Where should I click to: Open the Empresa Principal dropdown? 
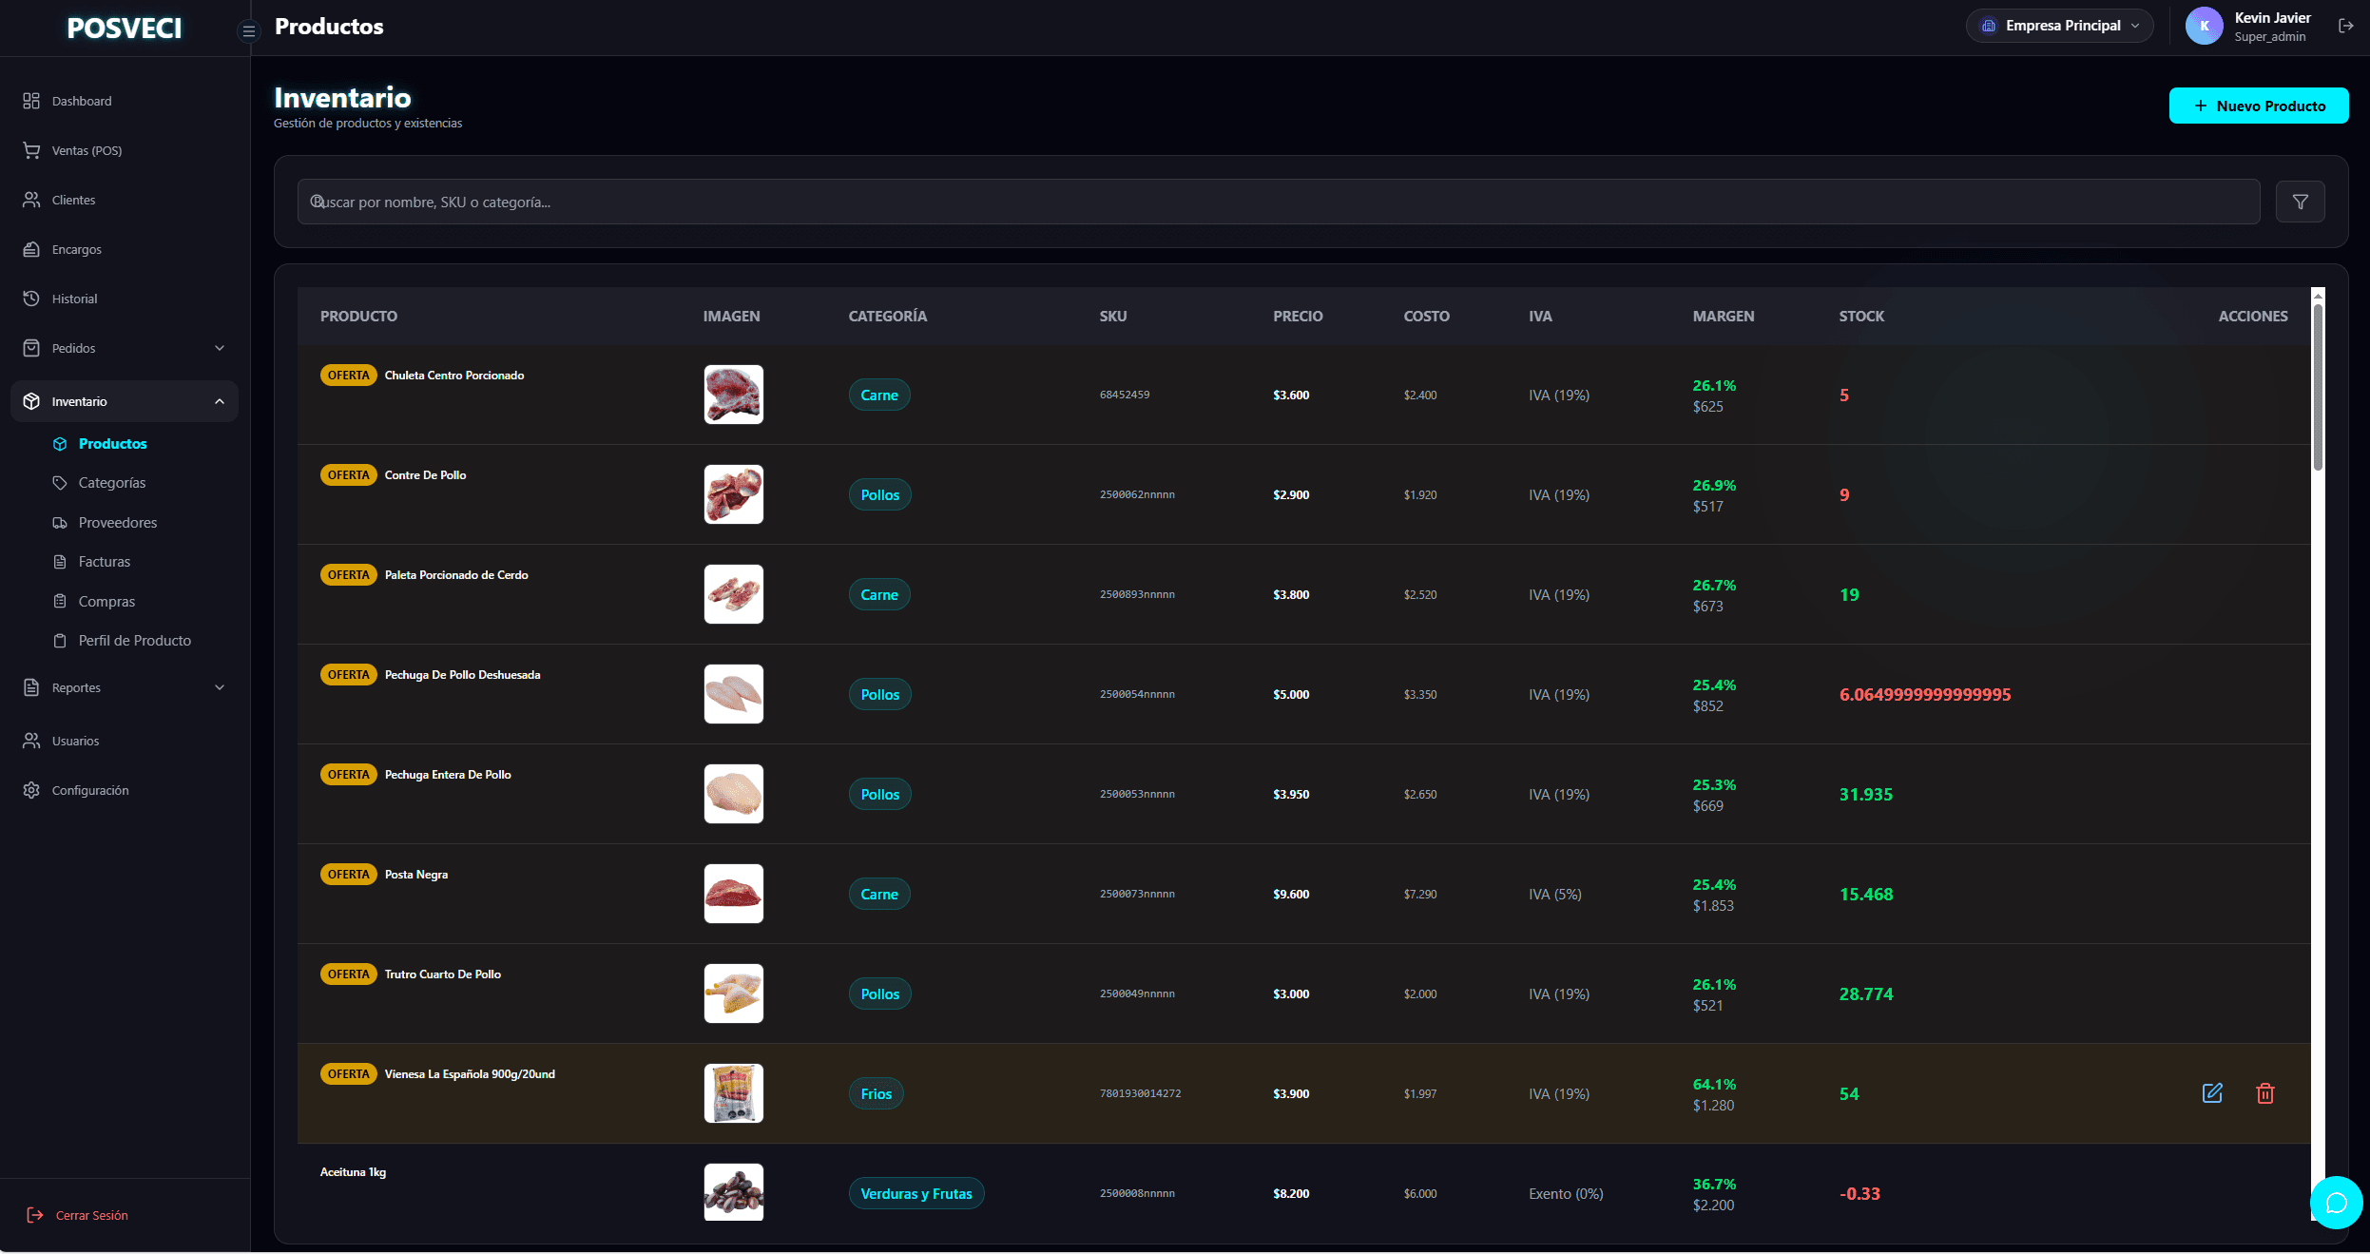pyautogui.click(x=2059, y=26)
